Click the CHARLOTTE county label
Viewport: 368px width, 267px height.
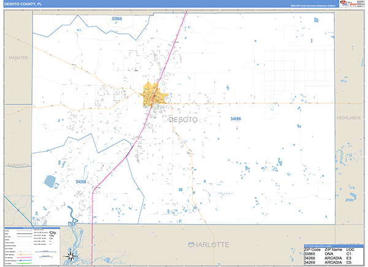209,245
